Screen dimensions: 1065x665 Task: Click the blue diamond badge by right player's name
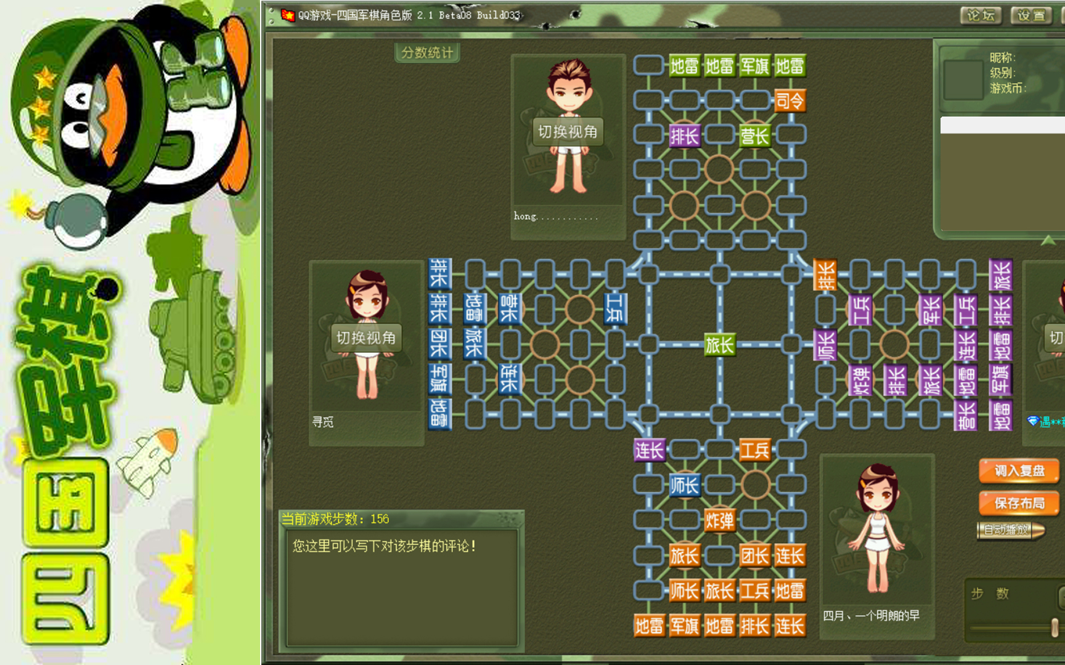(1033, 421)
